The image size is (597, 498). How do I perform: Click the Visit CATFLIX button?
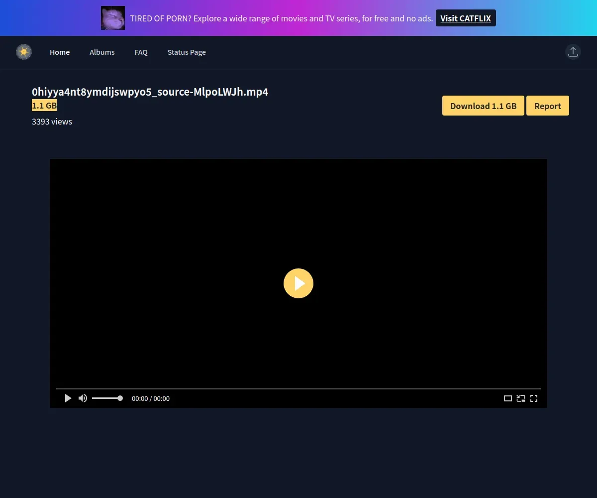pos(466,18)
